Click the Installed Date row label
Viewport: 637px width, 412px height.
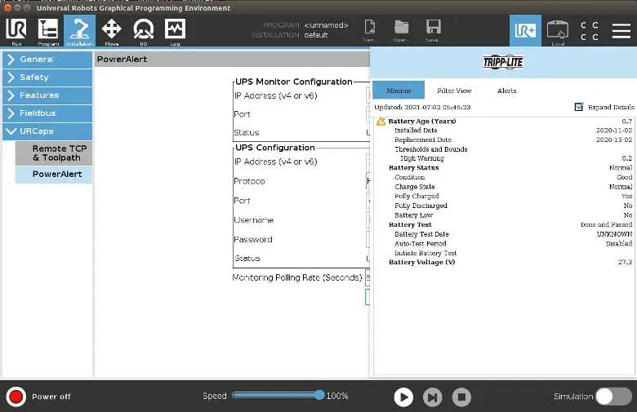(x=416, y=131)
